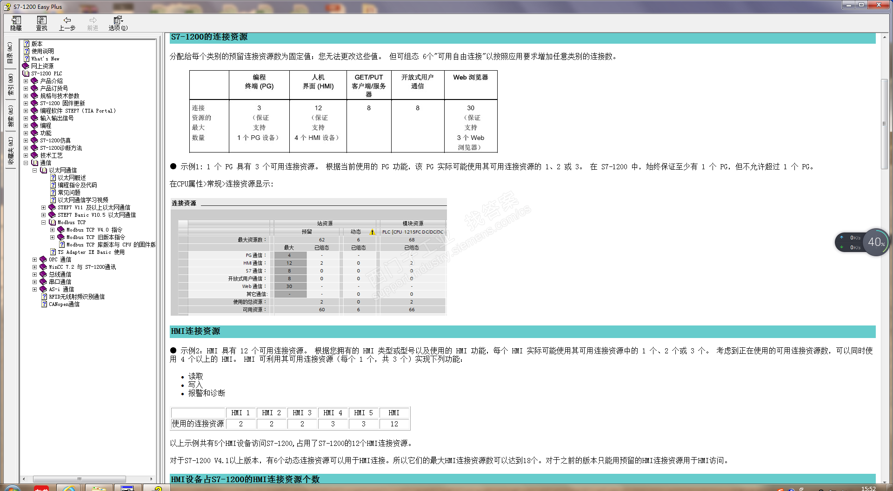Expand the 串口通信 tree node

[34, 282]
